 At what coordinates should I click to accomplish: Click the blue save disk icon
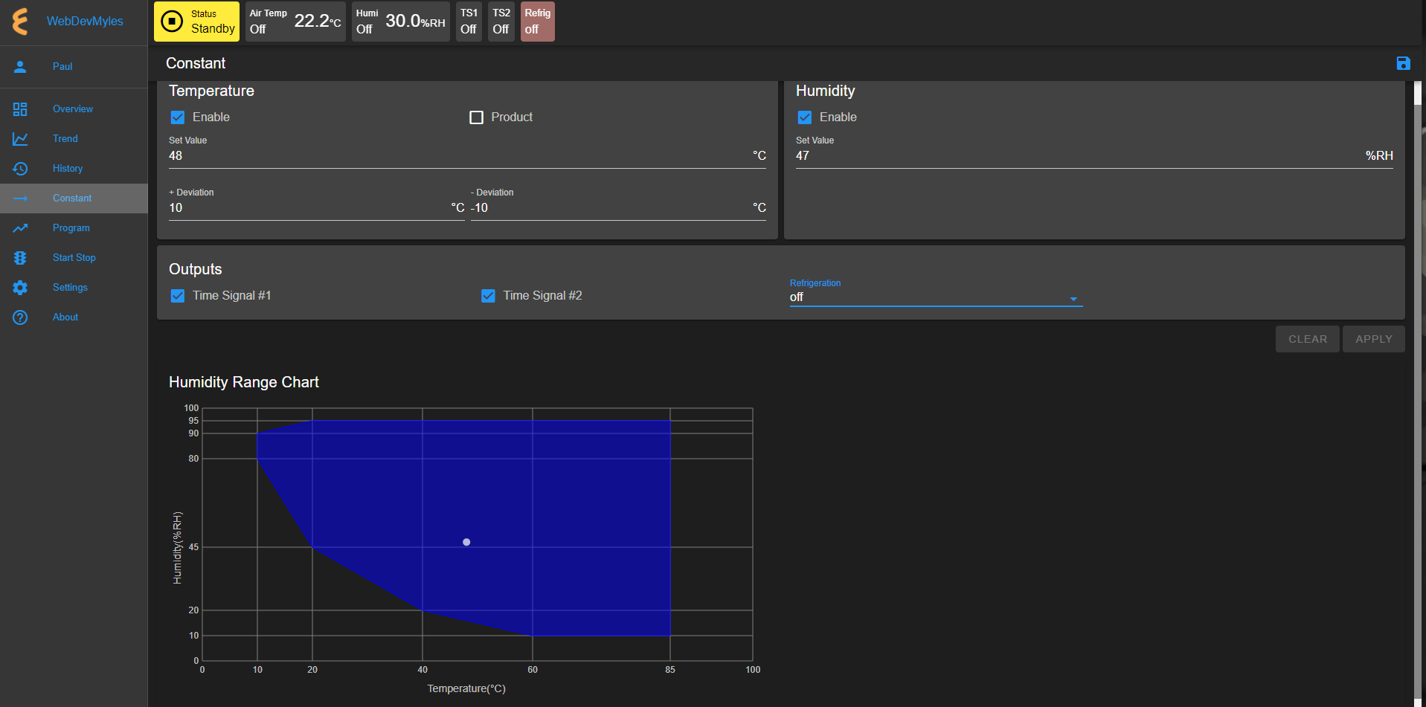click(x=1403, y=63)
